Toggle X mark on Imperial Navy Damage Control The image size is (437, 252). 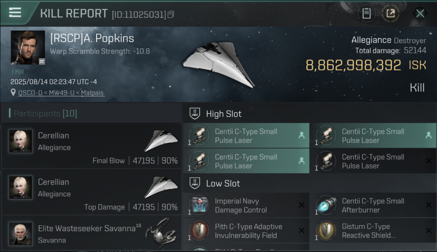click(x=302, y=205)
